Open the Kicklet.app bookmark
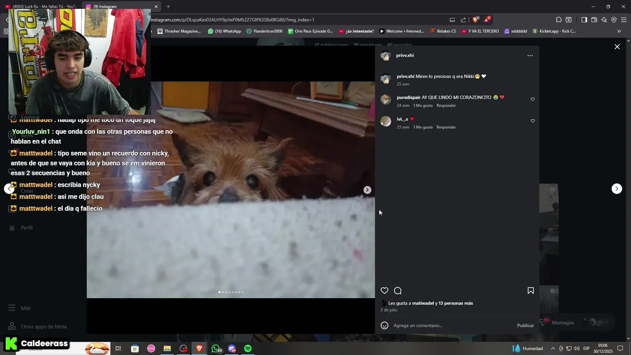 click(x=554, y=31)
